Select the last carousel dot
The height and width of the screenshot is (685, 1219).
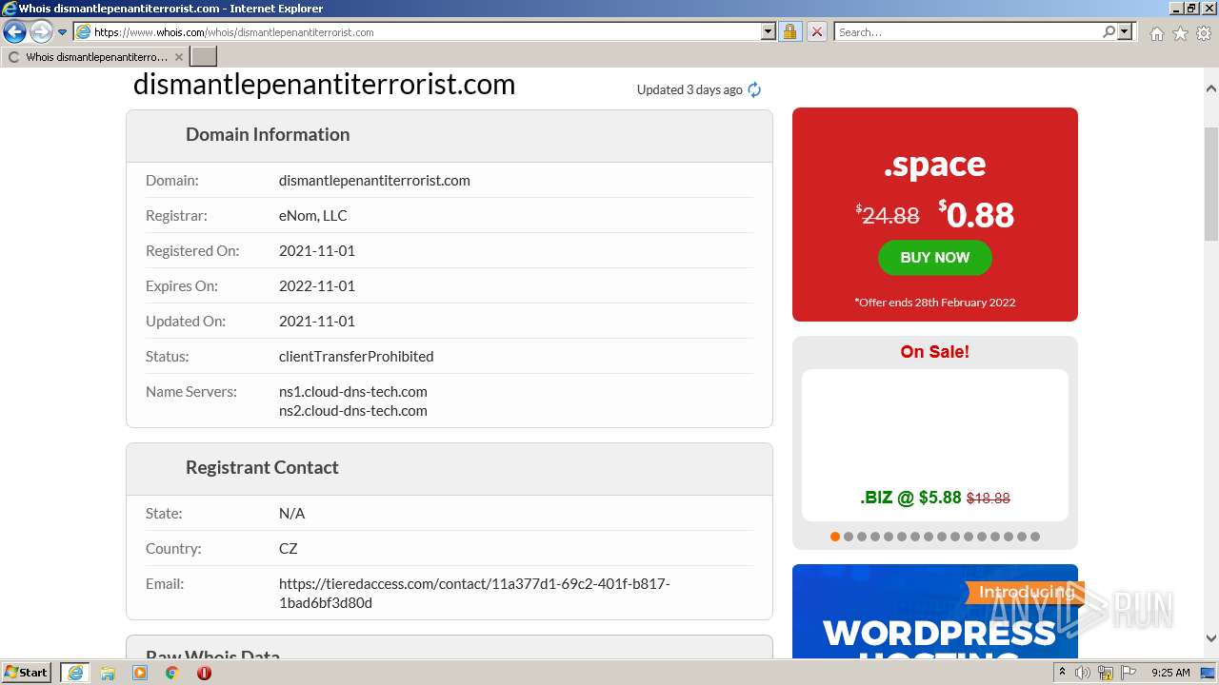(x=1035, y=537)
